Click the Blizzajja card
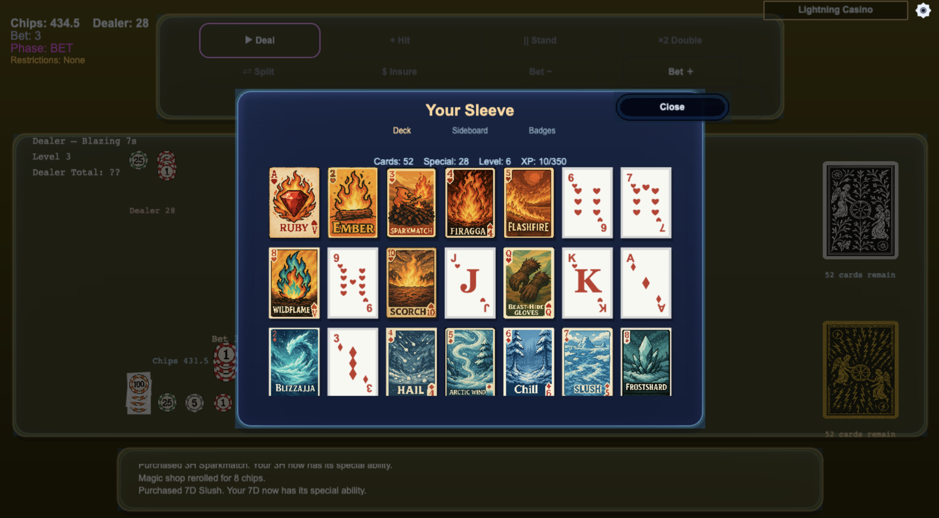The width and height of the screenshot is (939, 518). point(294,362)
